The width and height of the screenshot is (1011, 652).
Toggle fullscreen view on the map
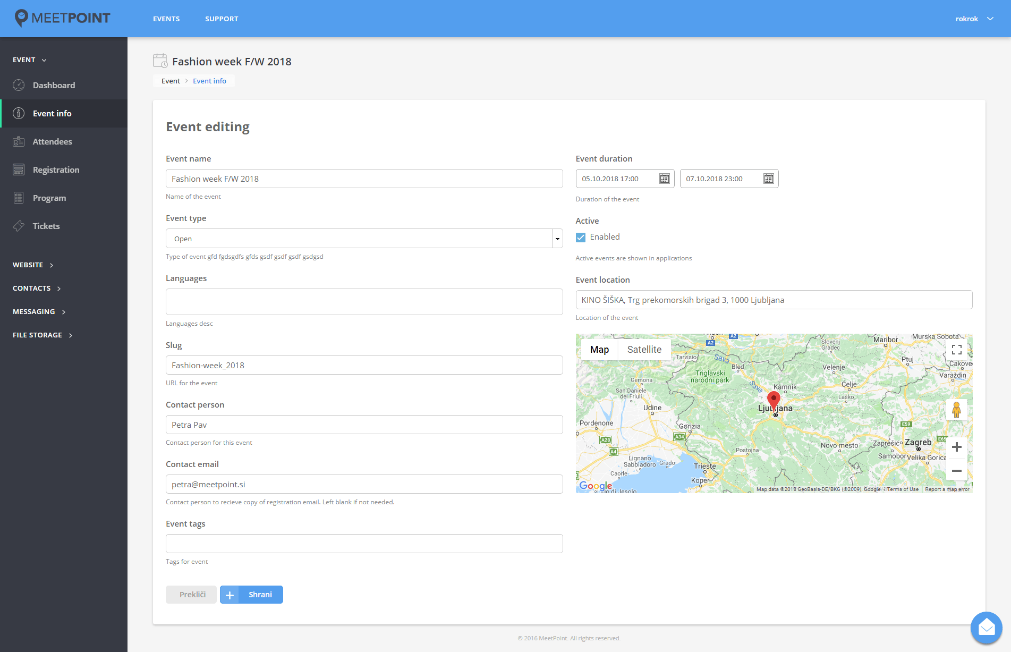[x=956, y=350]
